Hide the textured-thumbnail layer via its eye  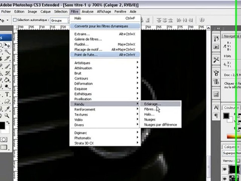coord(224,178)
